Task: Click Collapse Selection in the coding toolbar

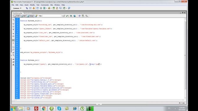Action: (x=13, y=27)
